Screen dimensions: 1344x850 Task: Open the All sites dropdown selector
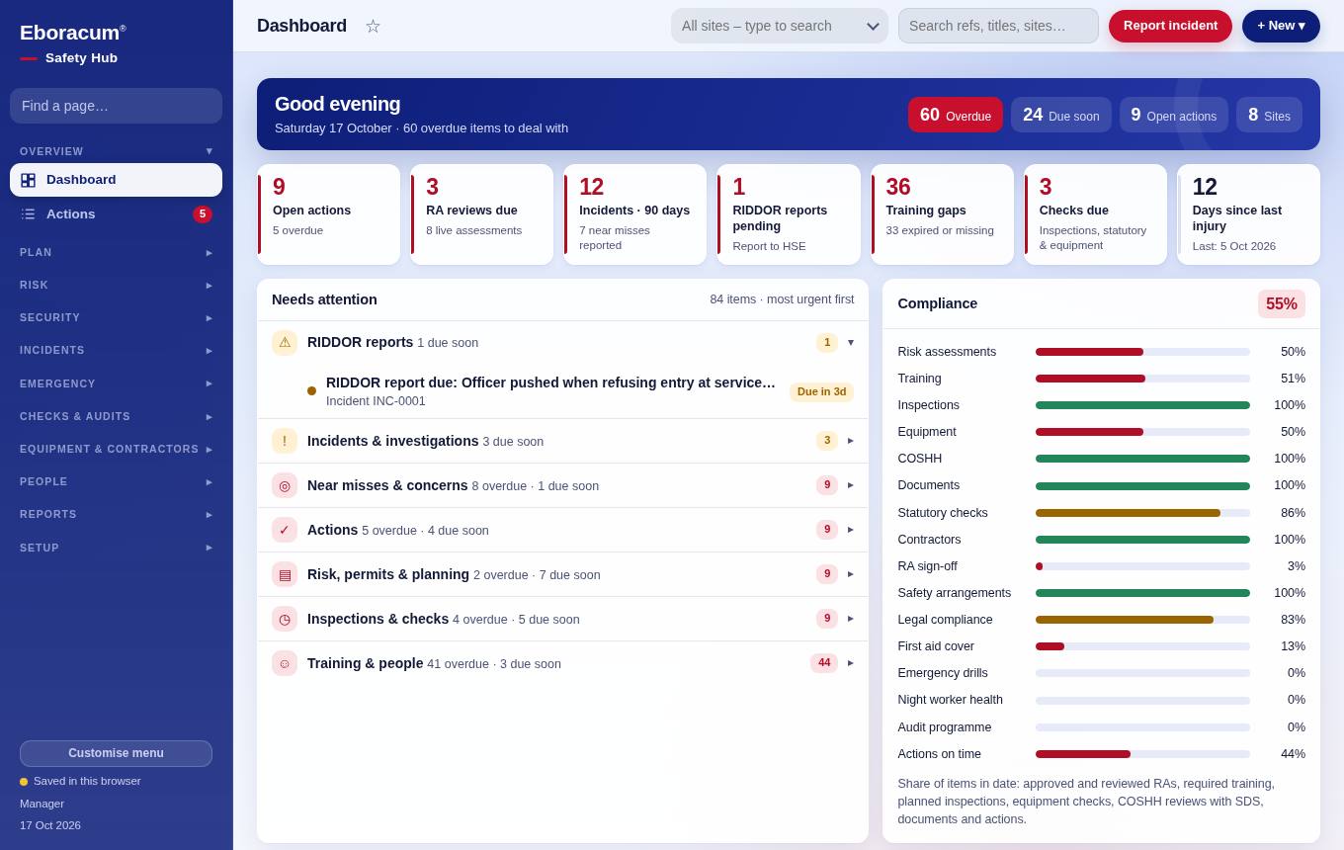pyautogui.click(x=780, y=26)
